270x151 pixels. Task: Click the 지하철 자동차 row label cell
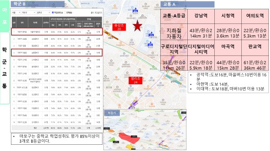coord(174,32)
